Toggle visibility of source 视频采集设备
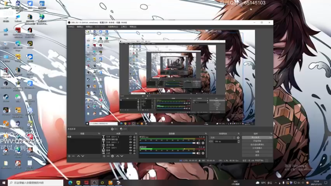This screenshot has width=331, height=186. click(130, 140)
